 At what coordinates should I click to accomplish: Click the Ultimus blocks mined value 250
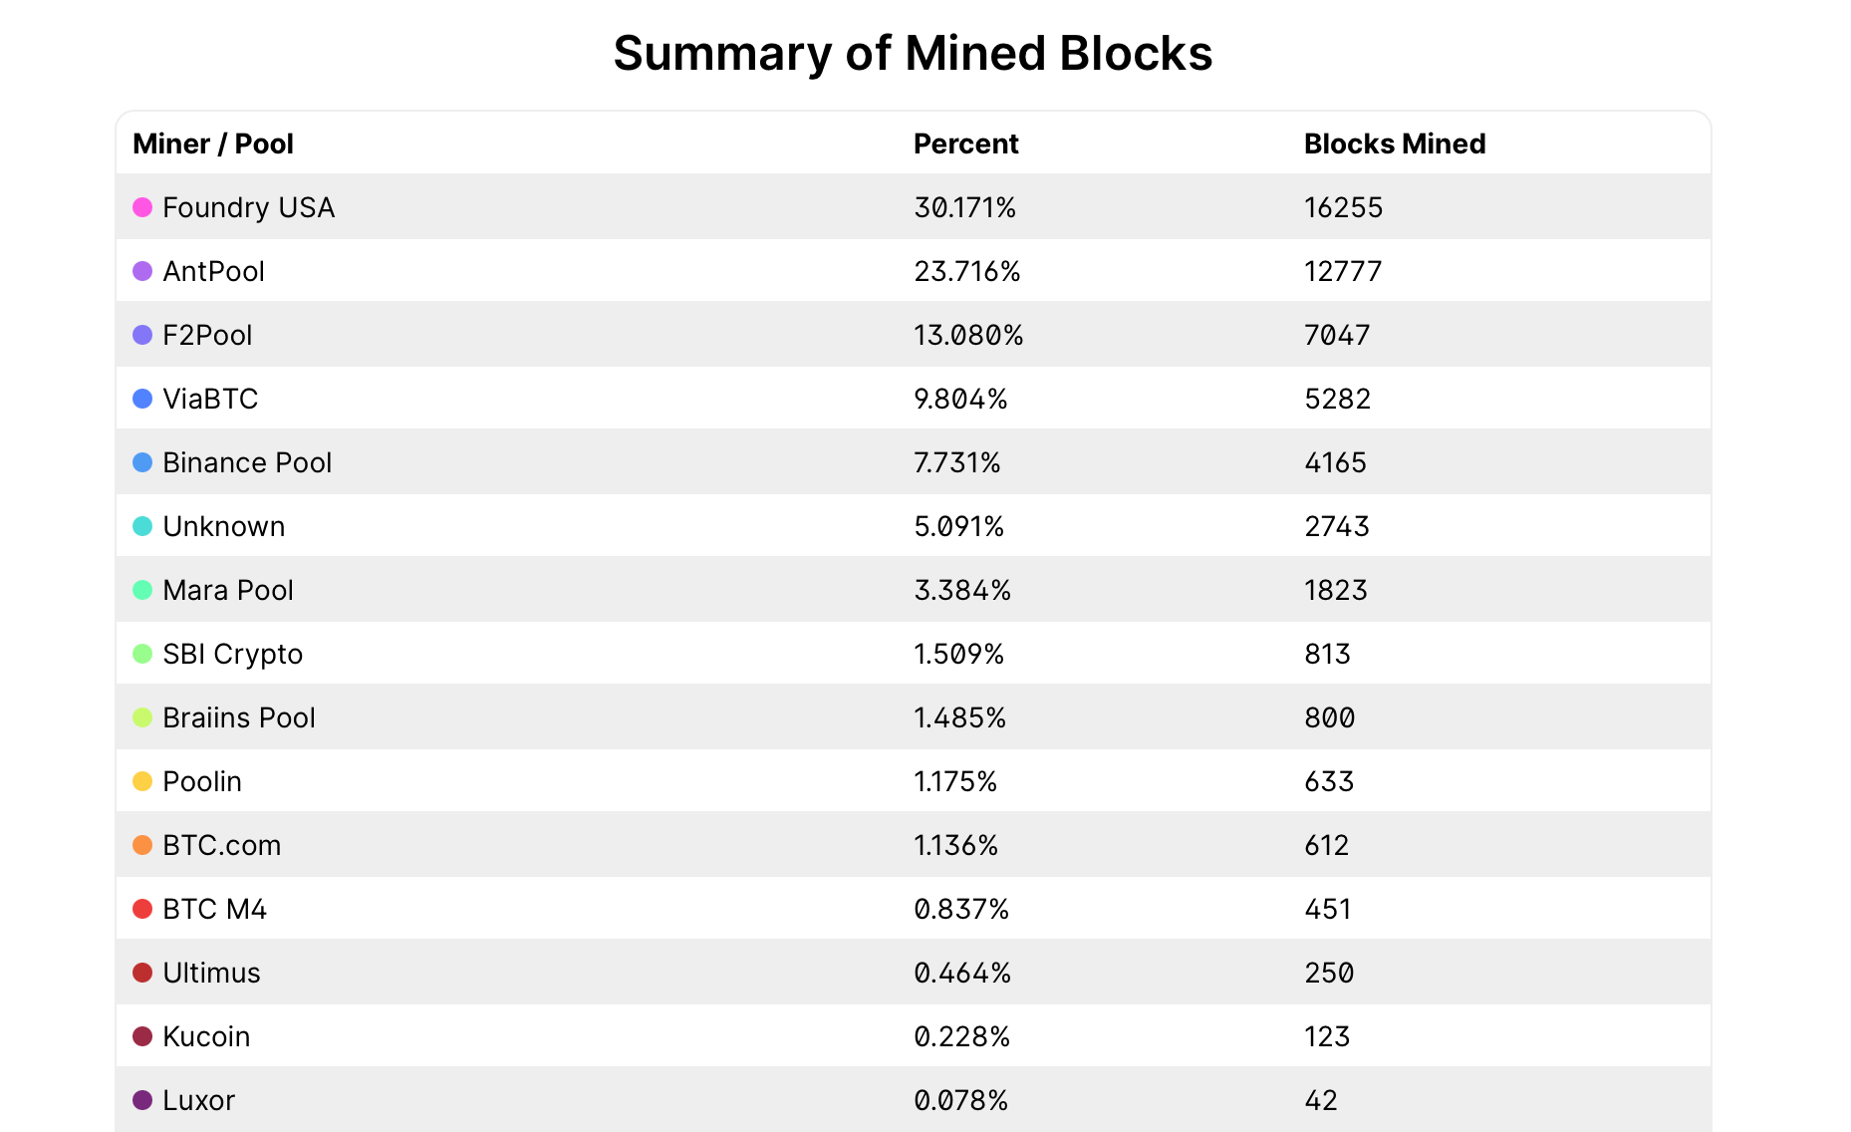[1329, 973]
